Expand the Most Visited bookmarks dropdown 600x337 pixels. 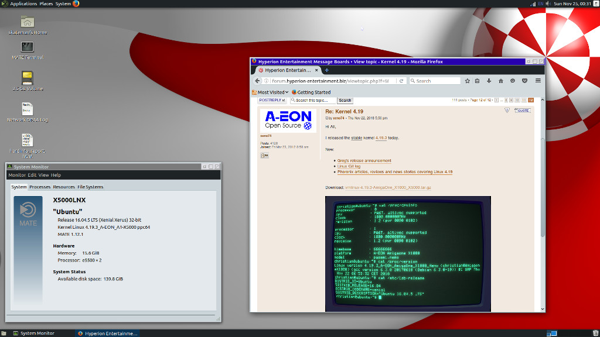[x=270, y=92]
